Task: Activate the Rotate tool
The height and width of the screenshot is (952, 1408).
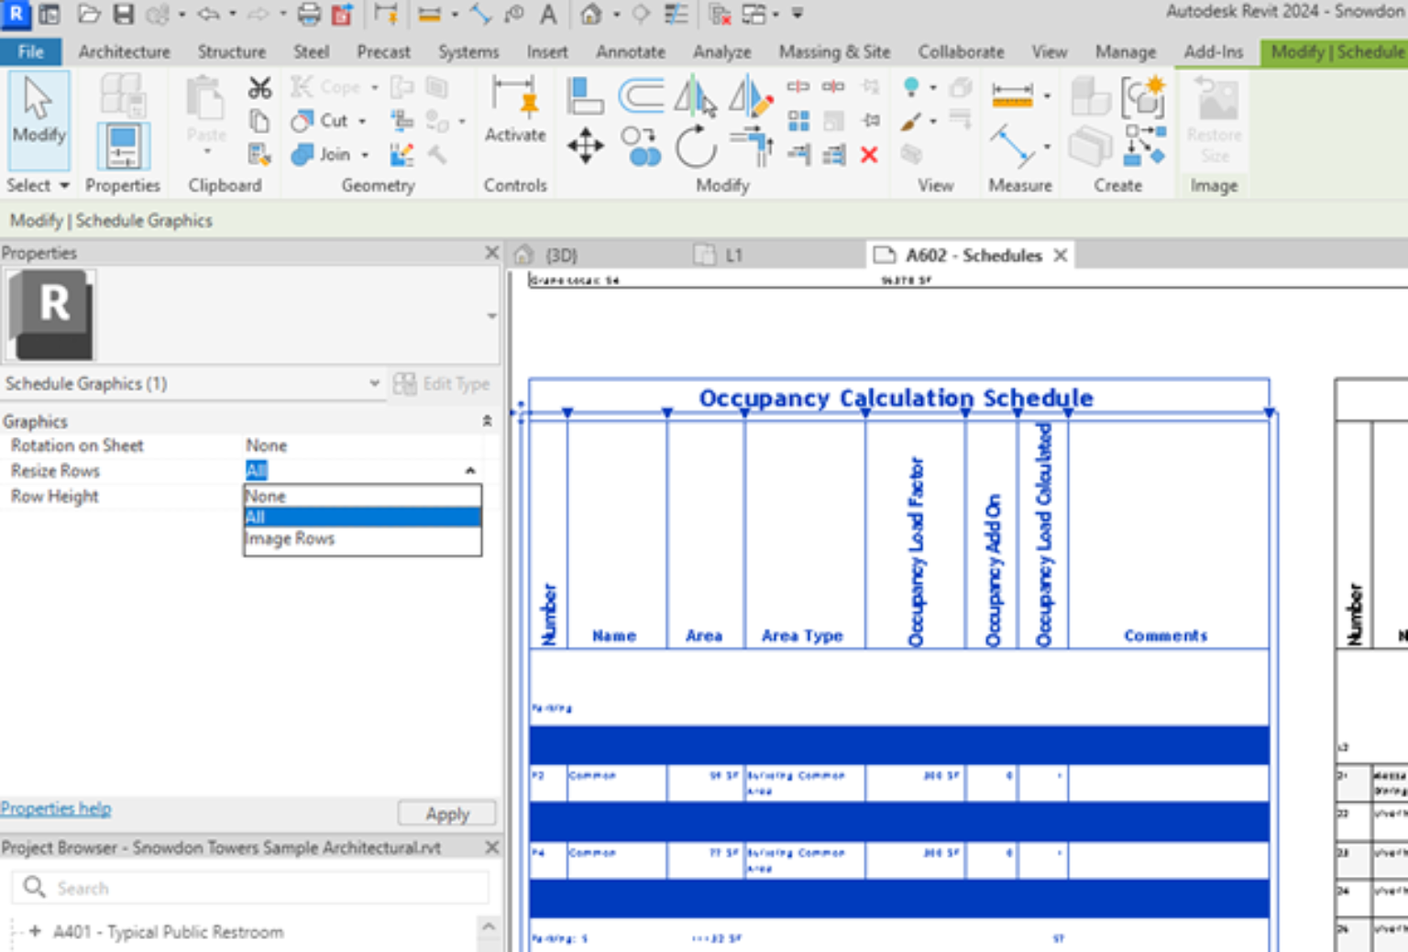Action: [x=694, y=145]
